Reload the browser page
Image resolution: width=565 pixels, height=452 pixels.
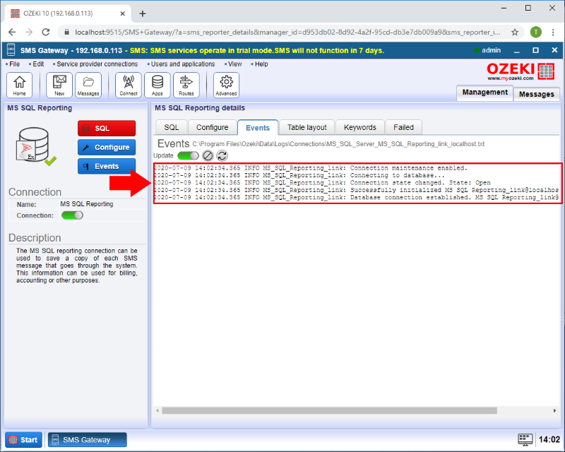pos(46,32)
